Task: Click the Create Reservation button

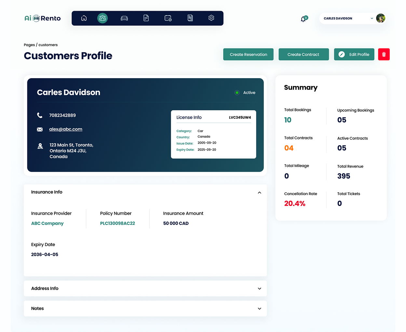Action: [248, 54]
